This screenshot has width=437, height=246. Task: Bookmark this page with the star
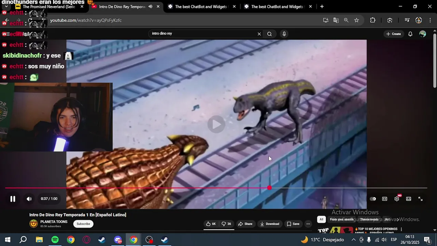356,20
